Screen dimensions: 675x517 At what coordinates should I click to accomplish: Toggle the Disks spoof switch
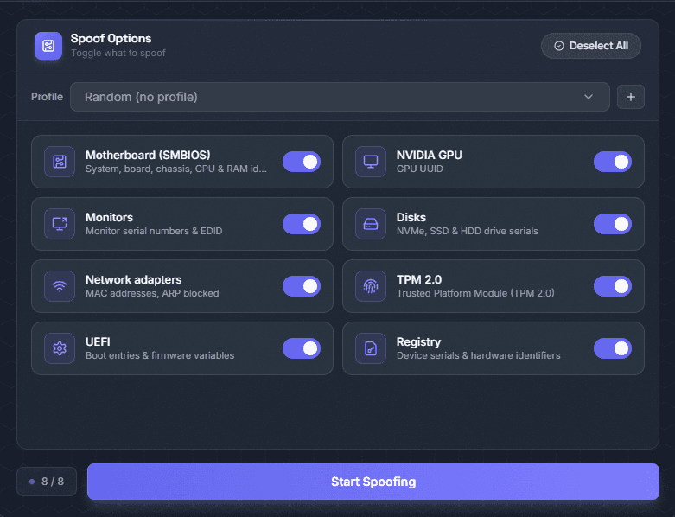coord(613,224)
